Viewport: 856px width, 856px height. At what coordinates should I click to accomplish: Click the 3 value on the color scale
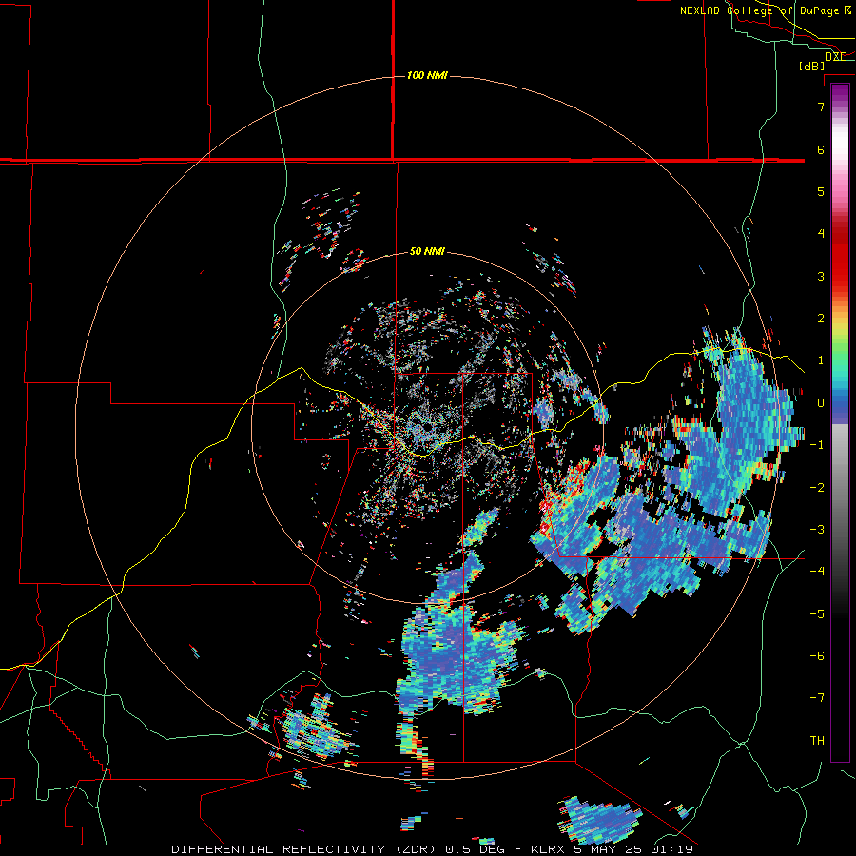(821, 276)
